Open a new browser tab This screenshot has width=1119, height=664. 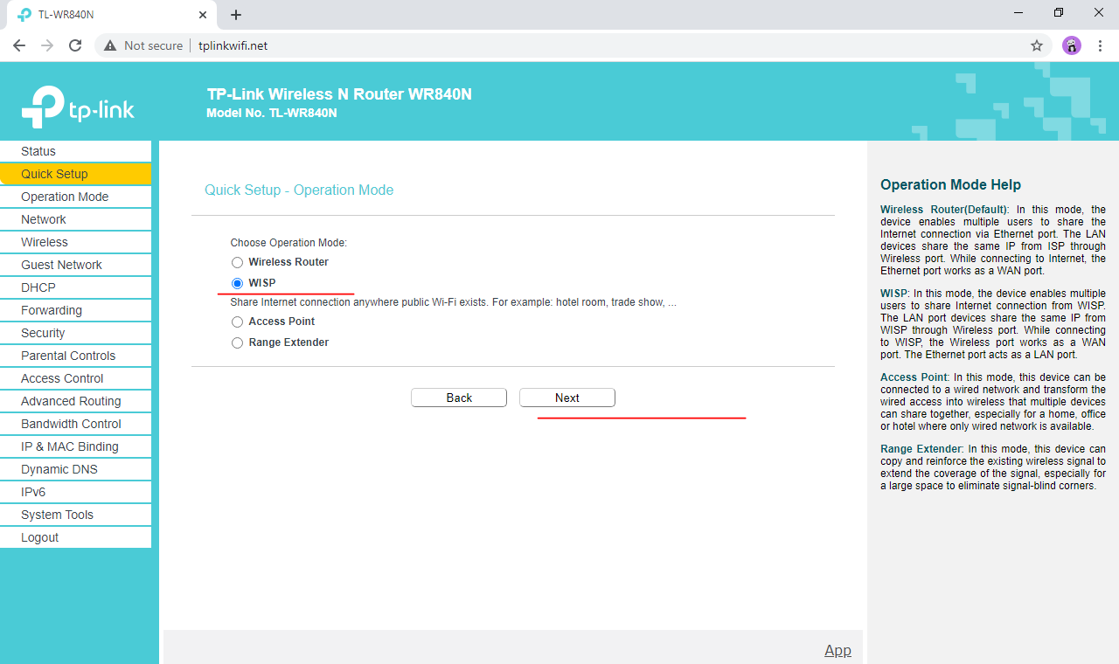coord(236,15)
